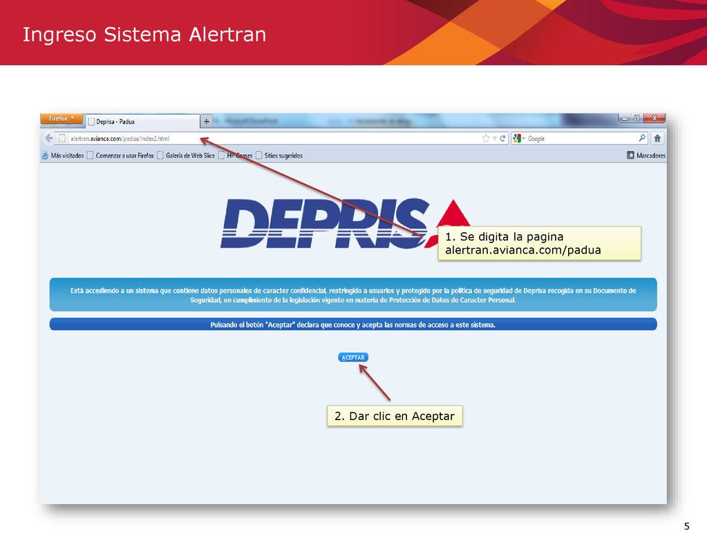Open the Marcadores bookmarks menu
The width and height of the screenshot is (707, 541).
point(646,155)
